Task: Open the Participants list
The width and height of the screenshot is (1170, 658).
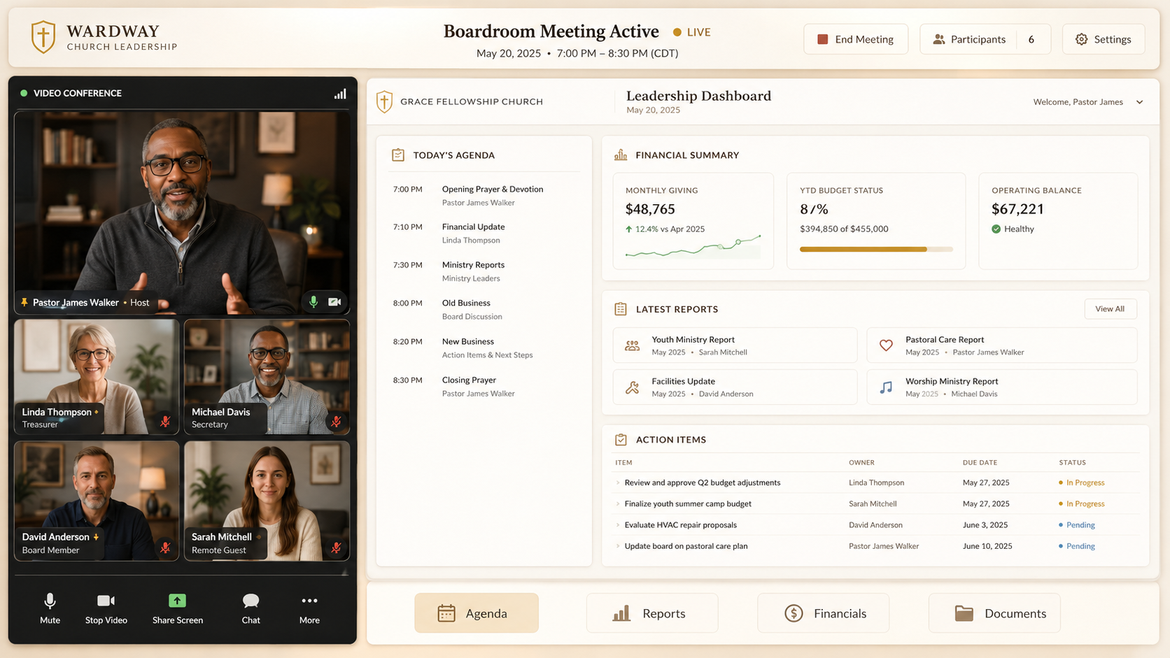Action: (x=985, y=39)
